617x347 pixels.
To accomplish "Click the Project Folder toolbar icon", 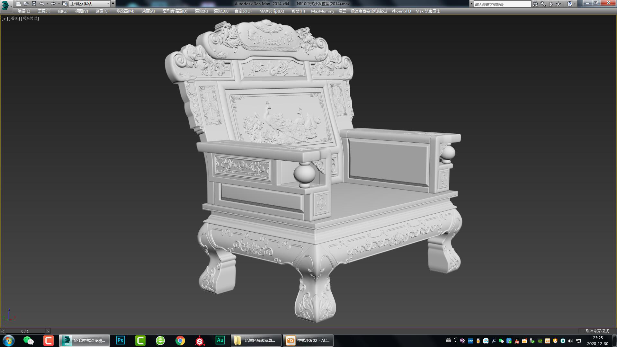I will click(64, 4).
